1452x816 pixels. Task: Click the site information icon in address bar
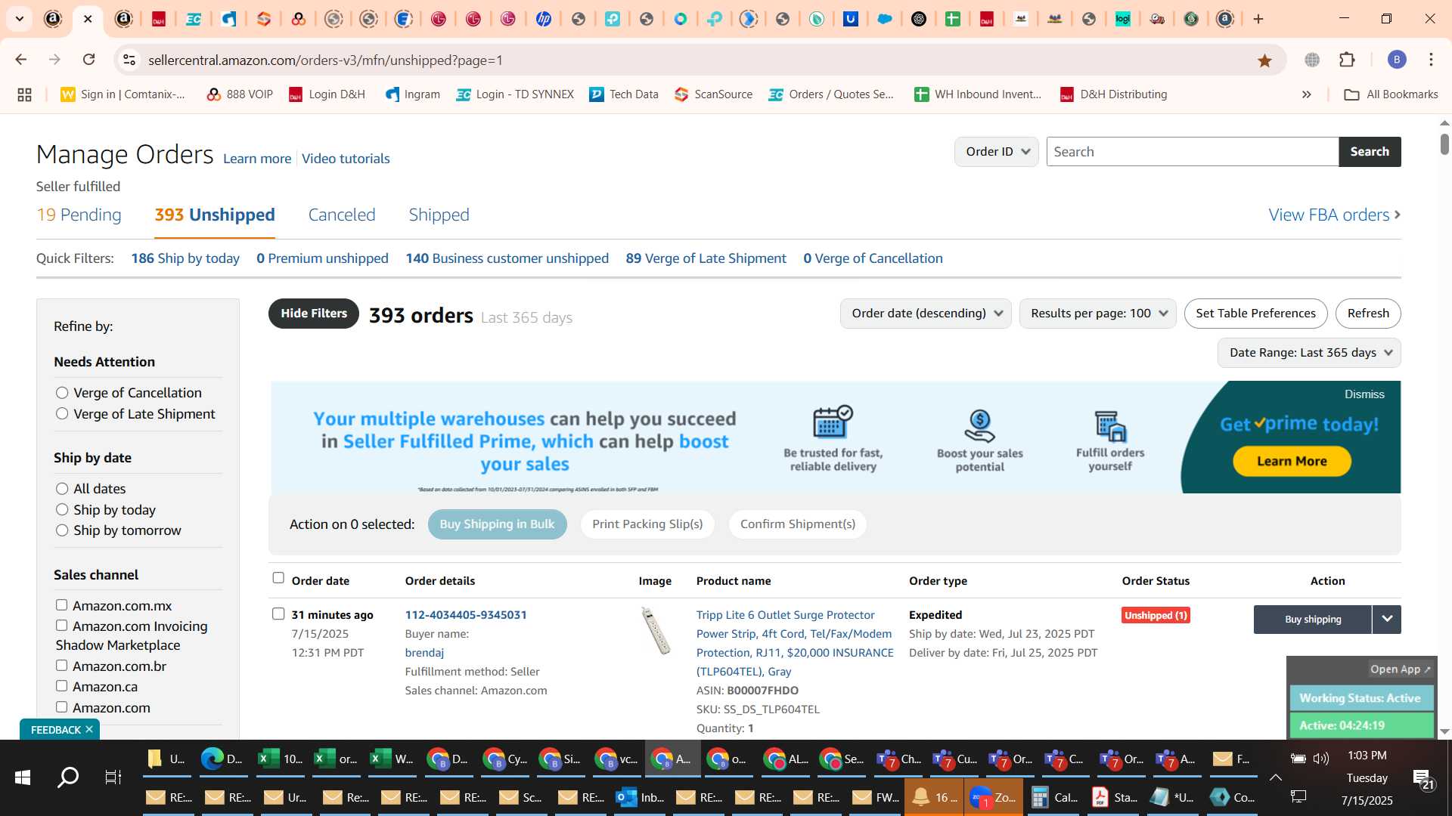click(x=129, y=60)
